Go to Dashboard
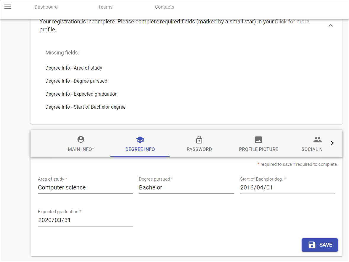The width and height of the screenshot is (349, 262). pos(46,7)
